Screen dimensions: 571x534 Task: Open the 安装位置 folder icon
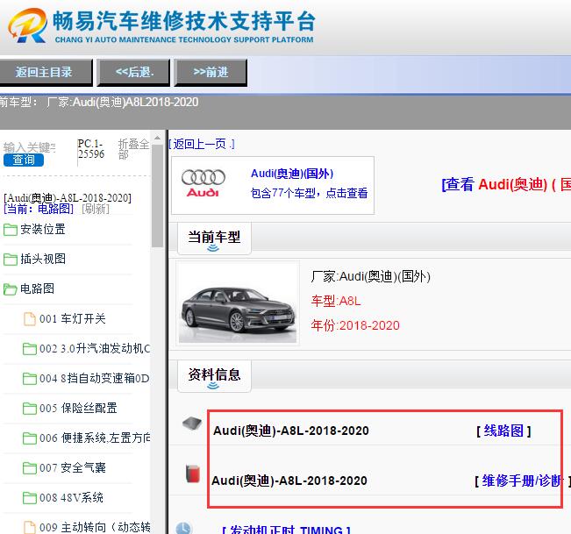click(11, 230)
